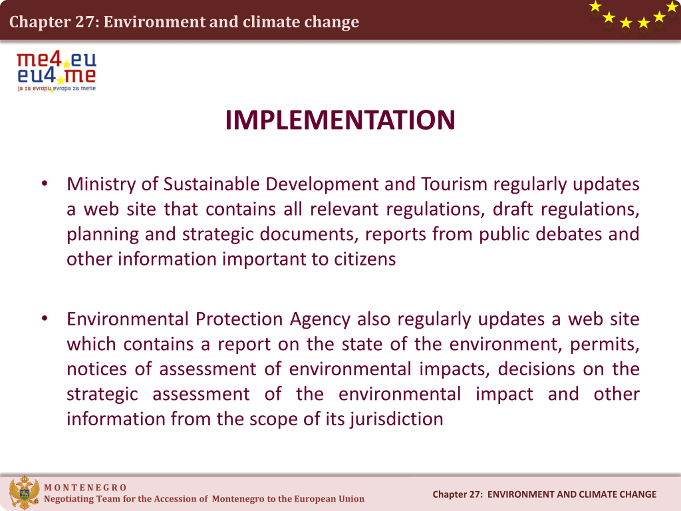Click the line starting 'Ministry of Sustainable Development'
The height and width of the screenshot is (511, 681).
(x=353, y=184)
